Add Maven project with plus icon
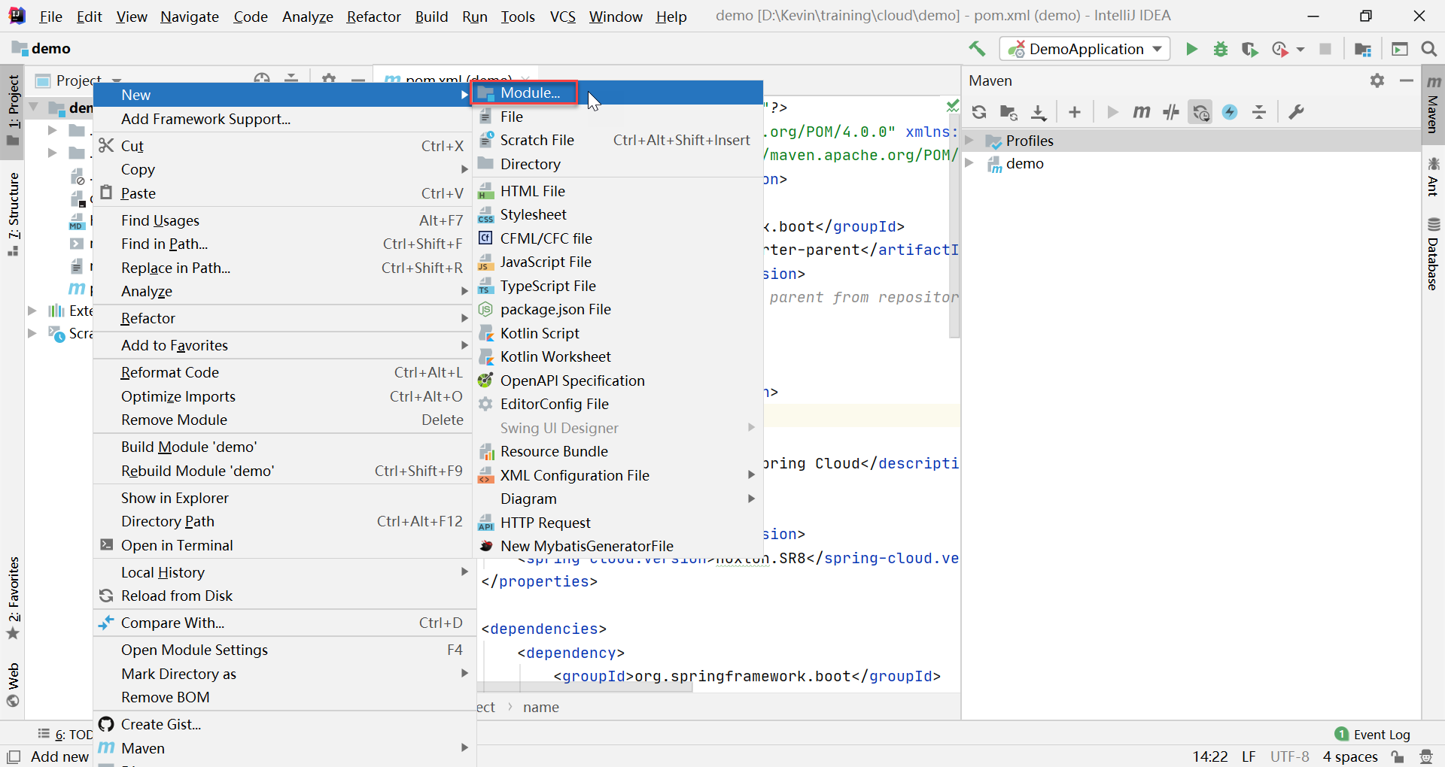Screen dimensions: 1445x767 (x=1075, y=112)
